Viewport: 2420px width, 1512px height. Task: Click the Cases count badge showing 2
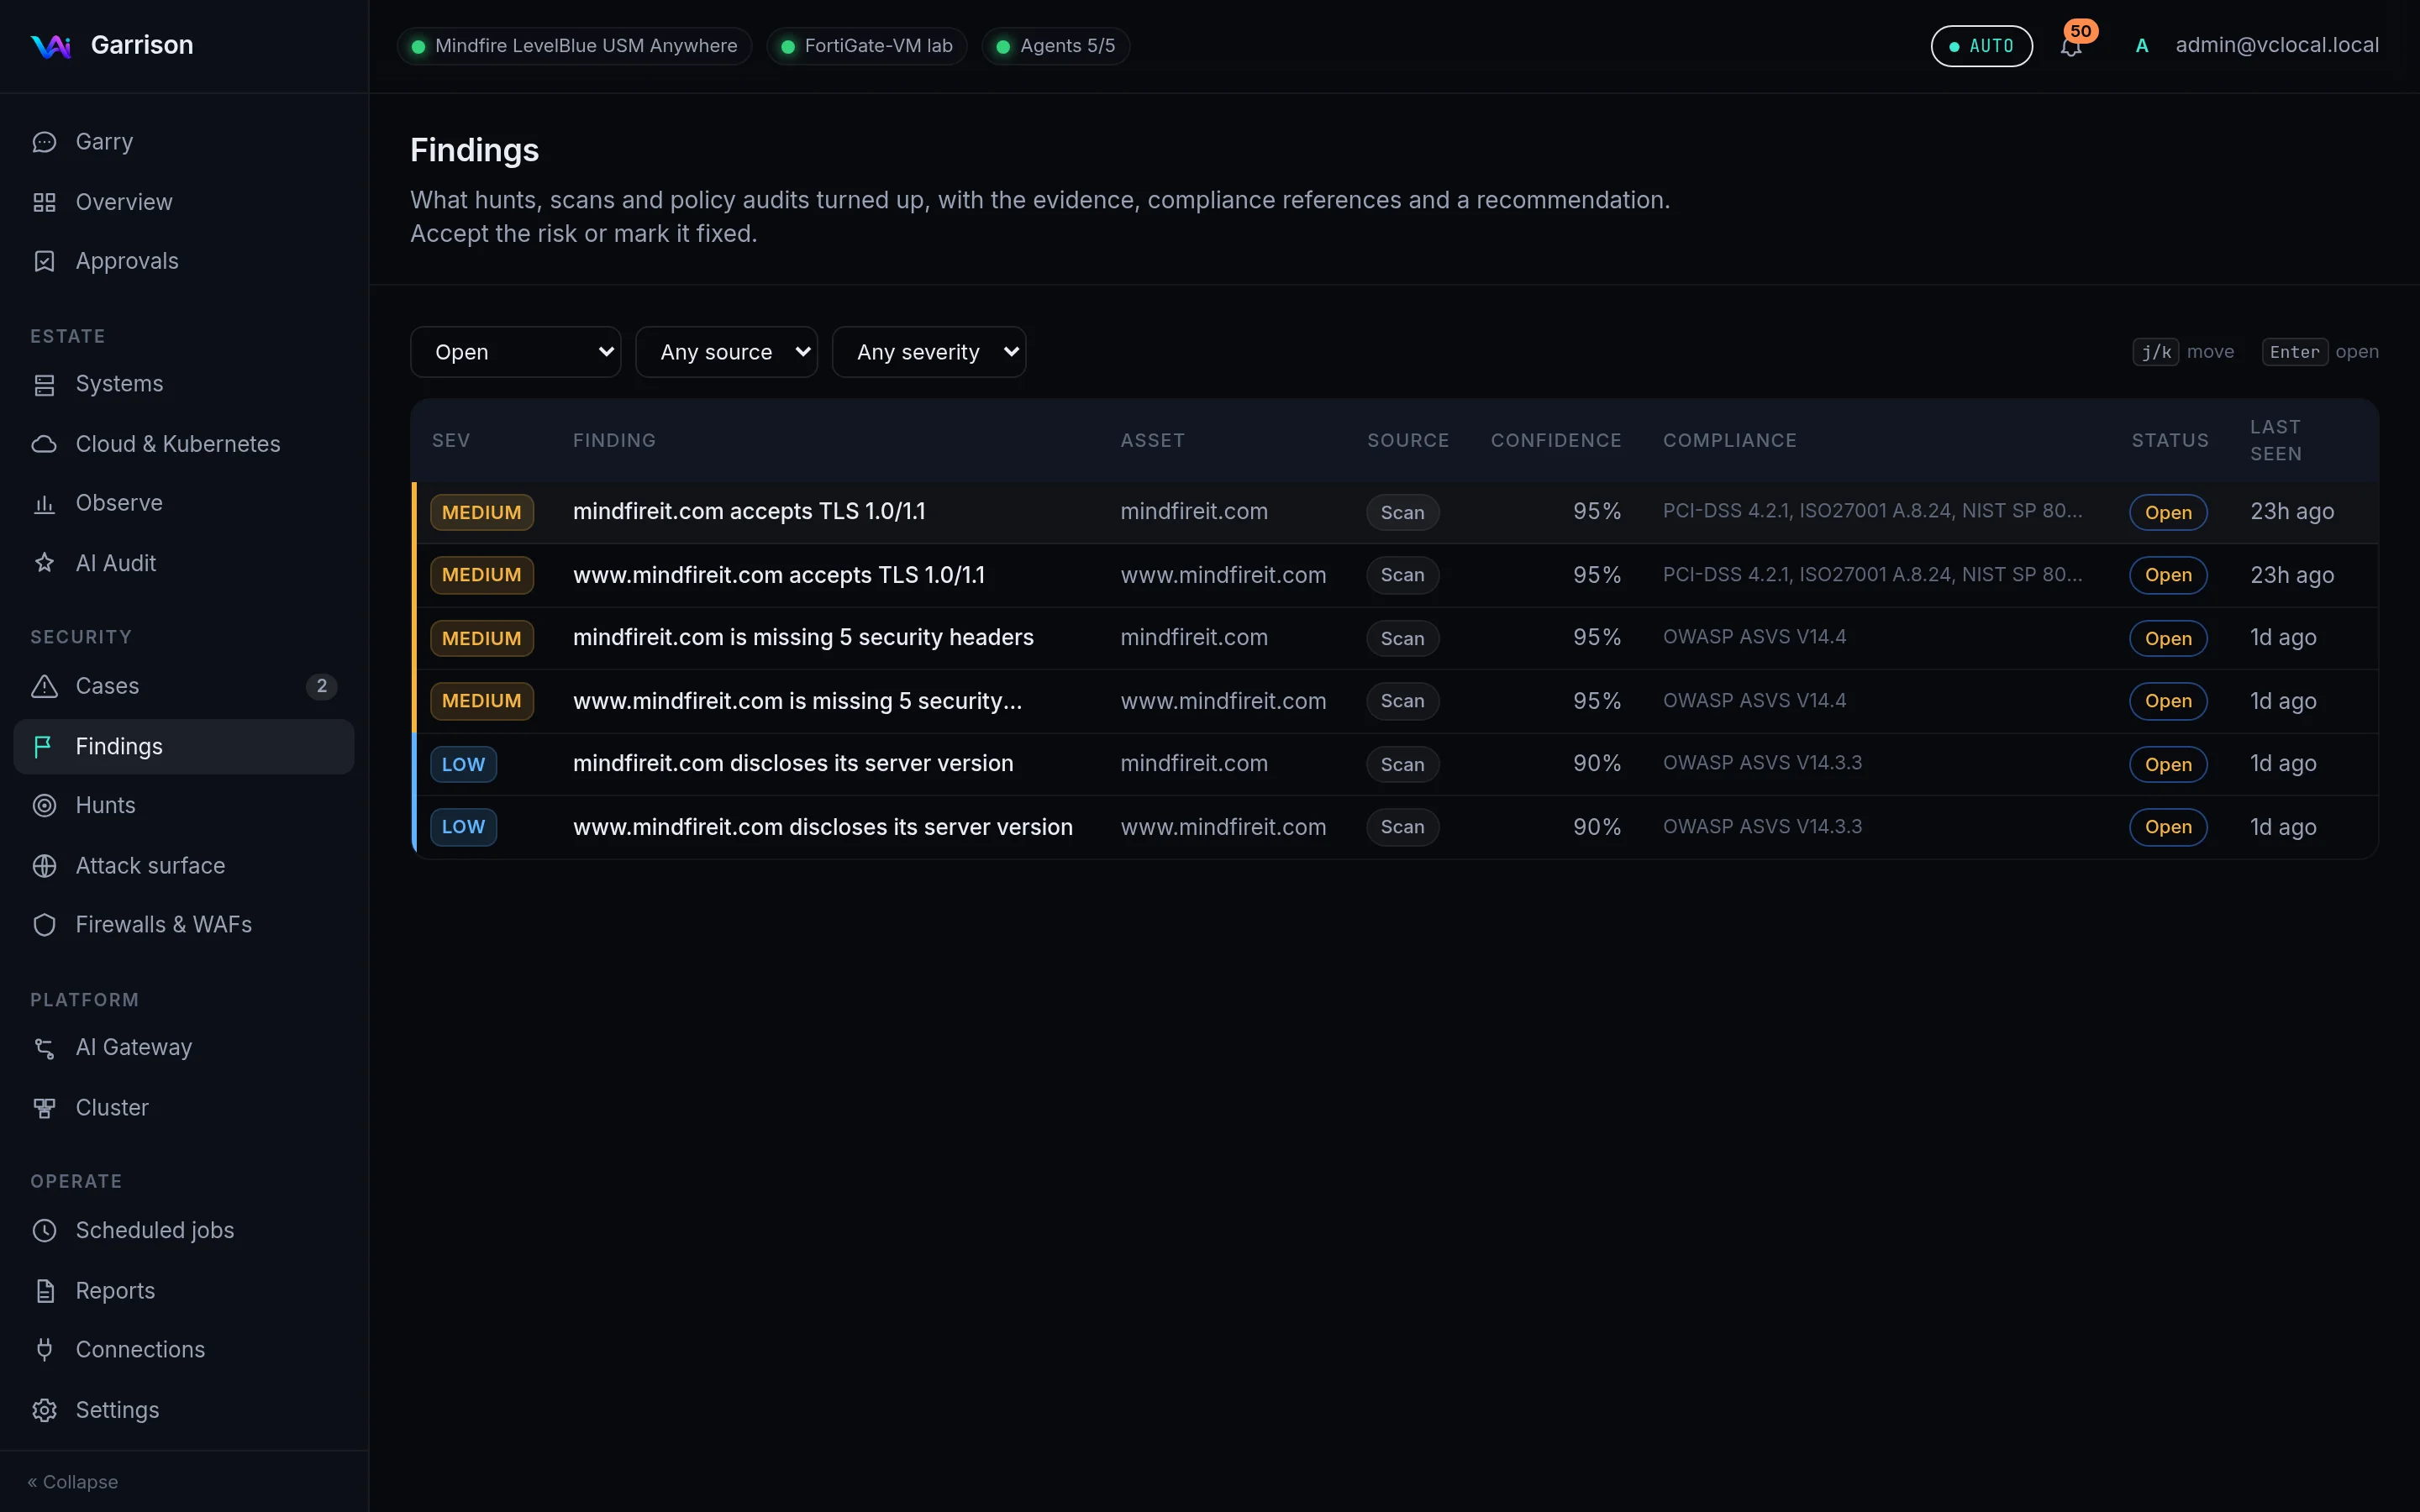(x=321, y=686)
